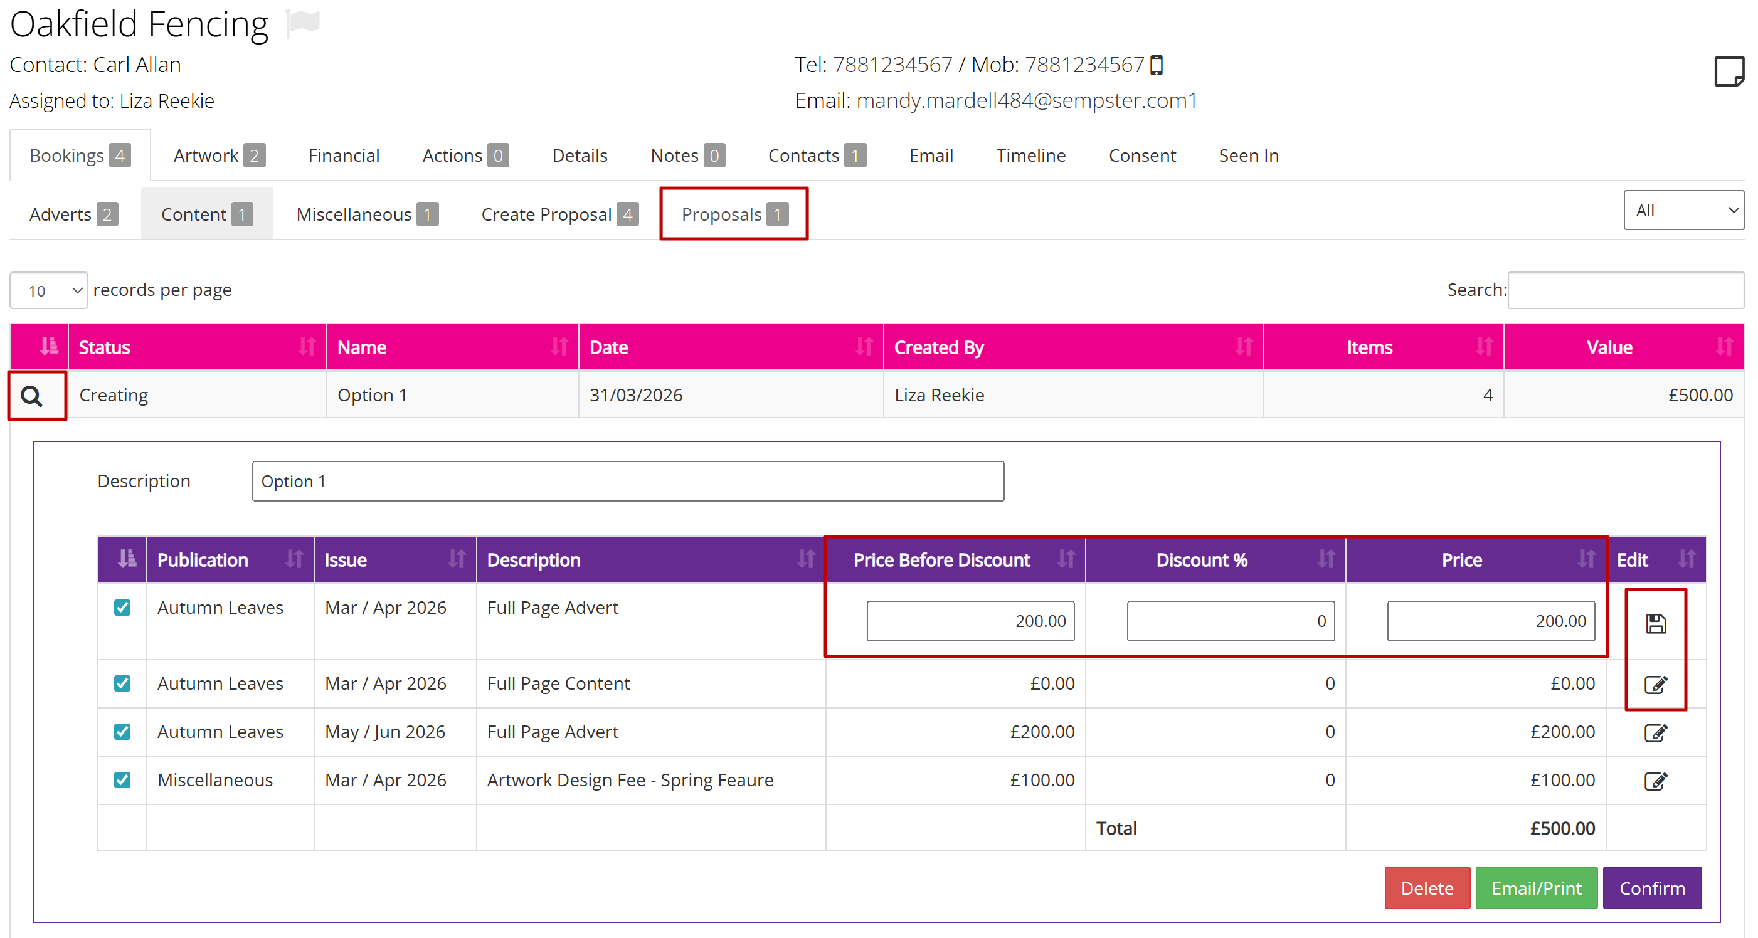Uncheck the Mar / Apr Full Page Advert row

122,608
